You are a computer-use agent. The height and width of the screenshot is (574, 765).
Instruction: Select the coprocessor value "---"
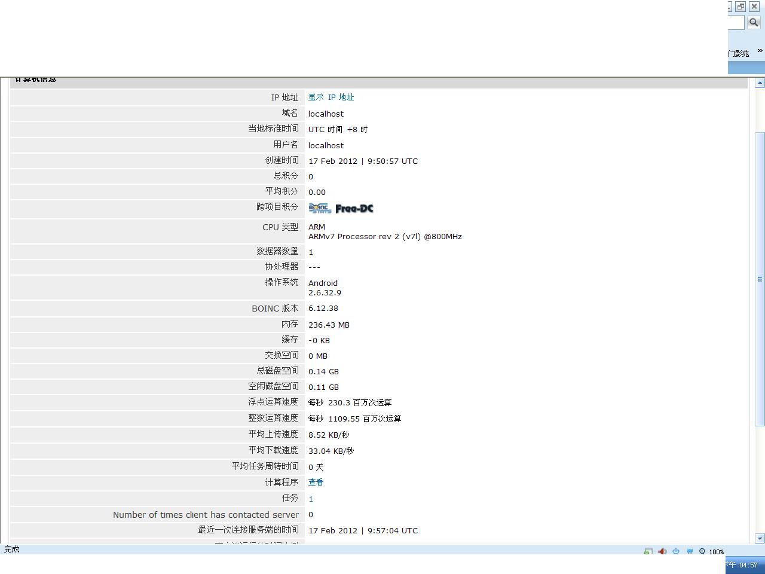coord(314,267)
